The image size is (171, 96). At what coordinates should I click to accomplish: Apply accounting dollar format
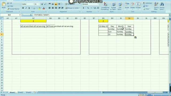[84, 8]
